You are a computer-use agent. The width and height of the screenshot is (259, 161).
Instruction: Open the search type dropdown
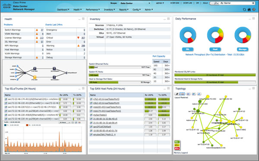216,3
